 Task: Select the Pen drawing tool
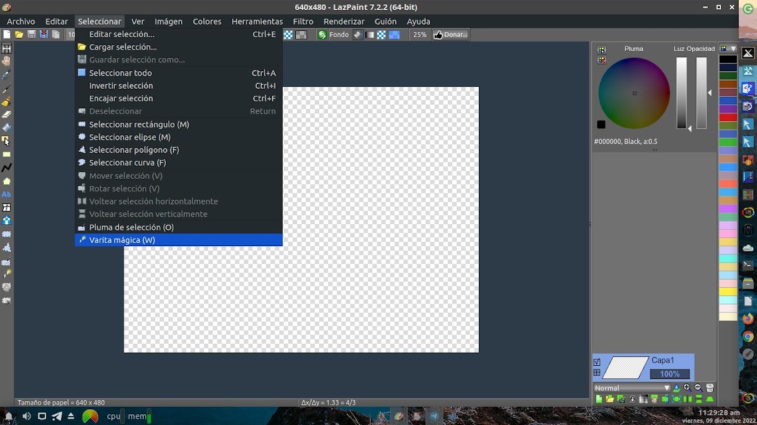click(x=7, y=88)
